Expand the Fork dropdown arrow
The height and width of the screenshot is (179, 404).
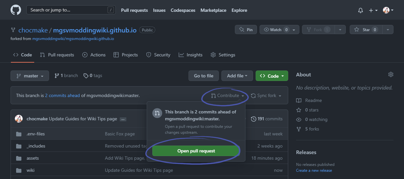pos(340,30)
